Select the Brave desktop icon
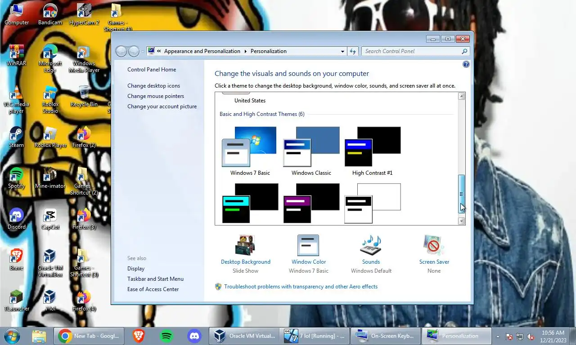This screenshot has width=576, height=345. click(x=17, y=260)
